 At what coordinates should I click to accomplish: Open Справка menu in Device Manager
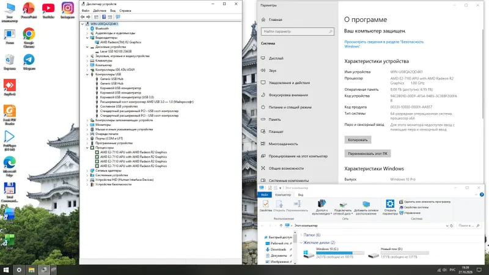tap(125, 10)
